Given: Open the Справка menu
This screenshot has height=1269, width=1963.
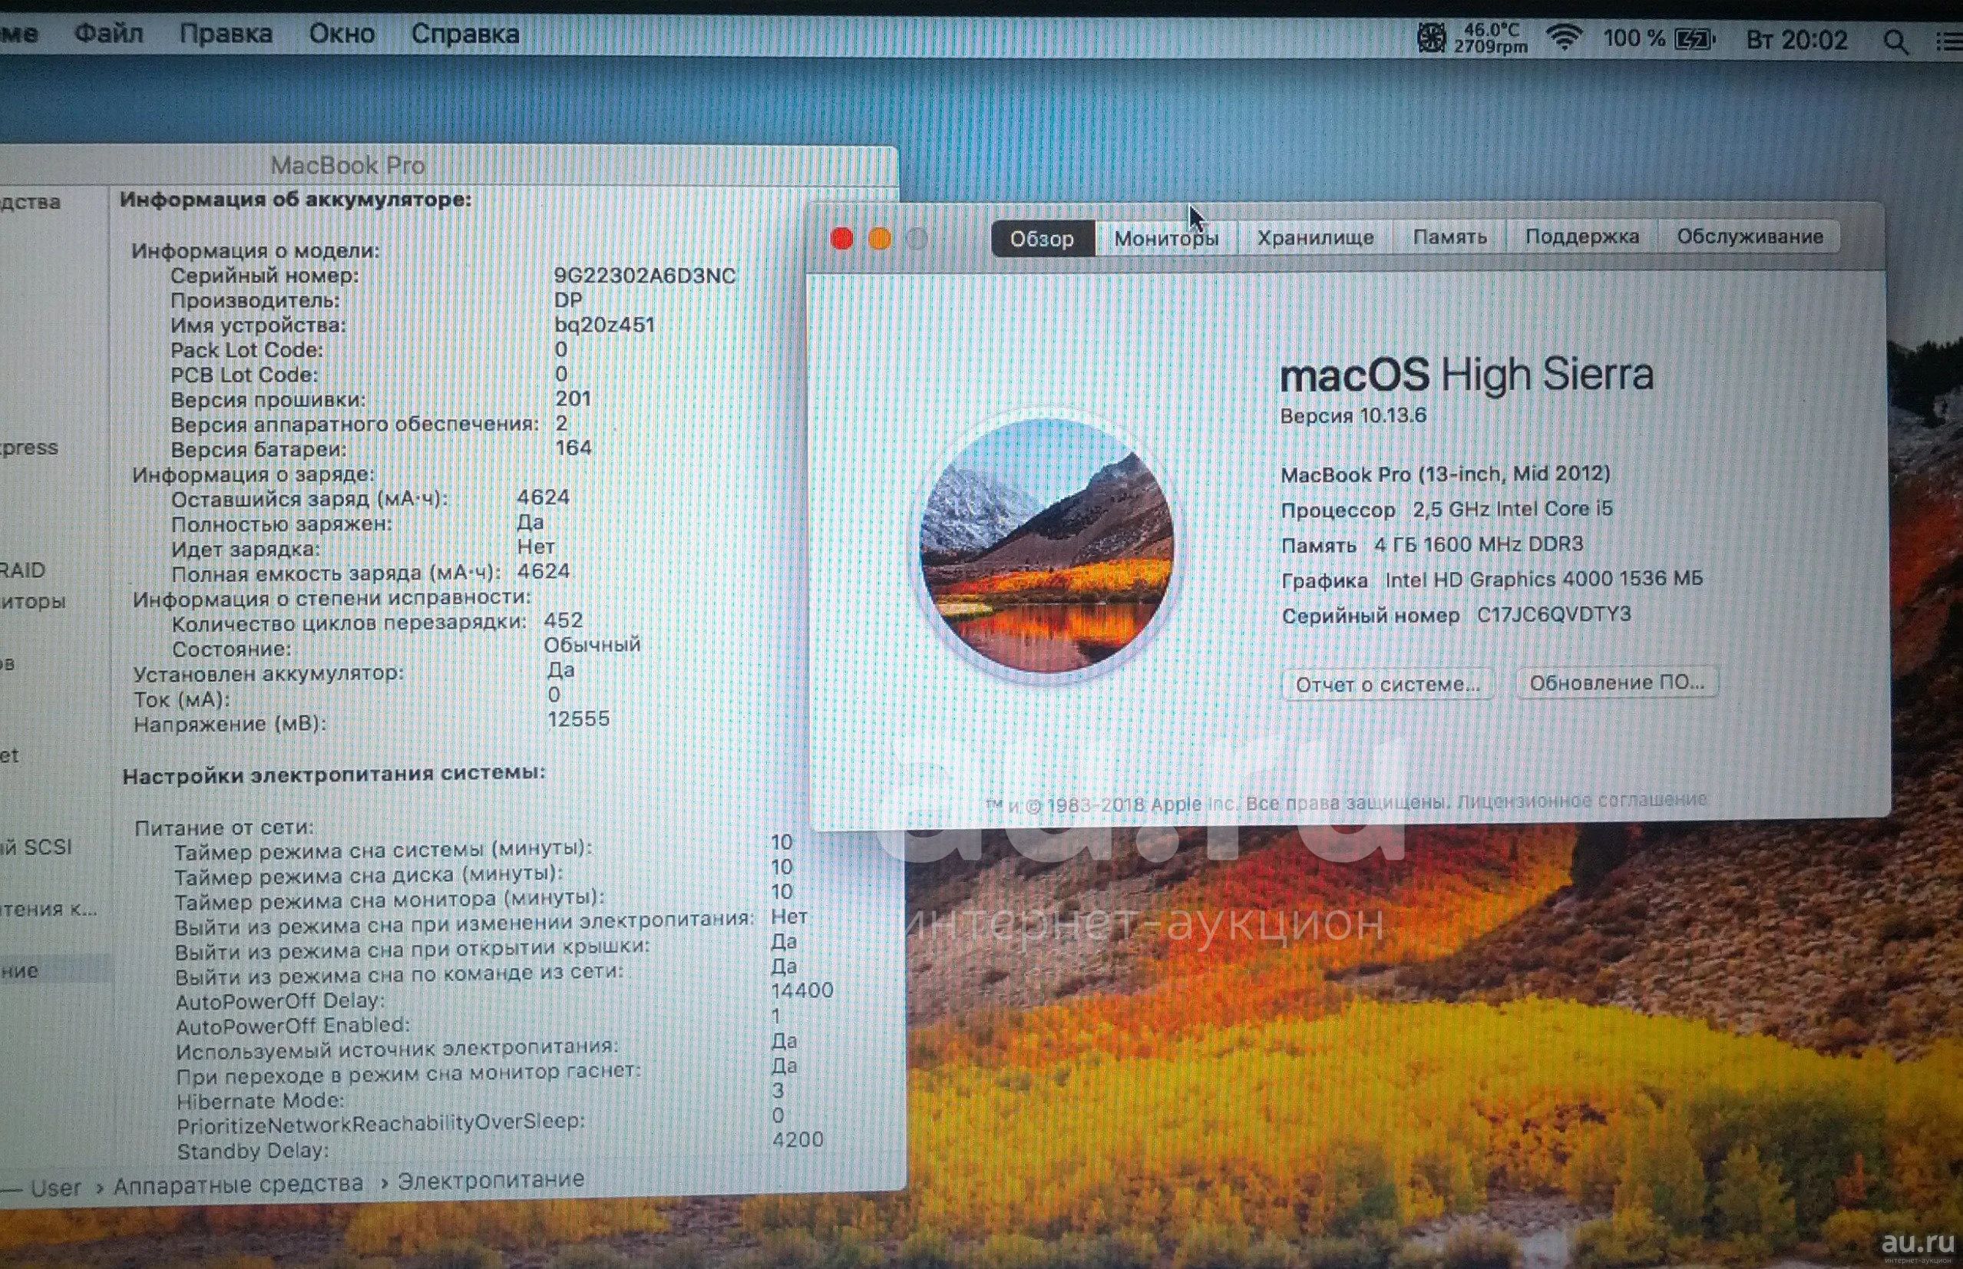Looking at the screenshot, I should click(x=464, y=34).
